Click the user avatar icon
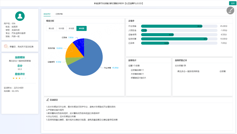 [20, 16]
